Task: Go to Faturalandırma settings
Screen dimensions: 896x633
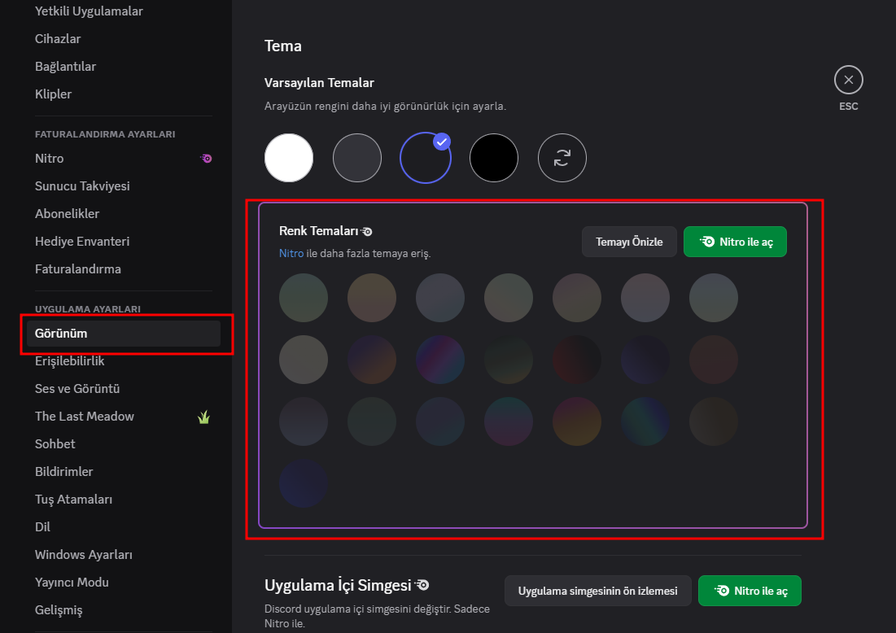Action: [x=77, y=268]
